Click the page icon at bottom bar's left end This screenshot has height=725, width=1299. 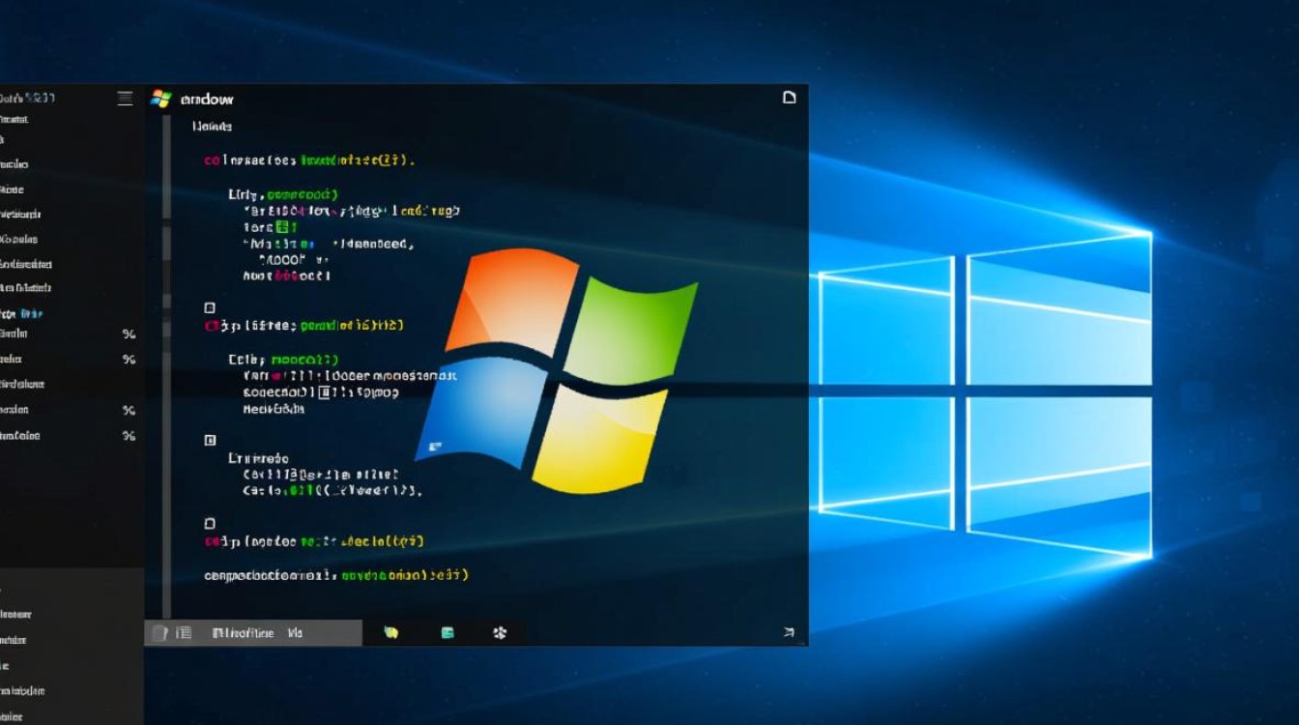point(159,633)
